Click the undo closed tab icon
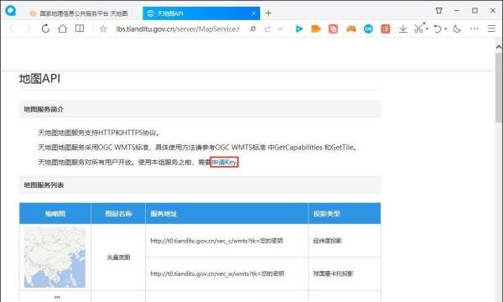 click(438, 29)
